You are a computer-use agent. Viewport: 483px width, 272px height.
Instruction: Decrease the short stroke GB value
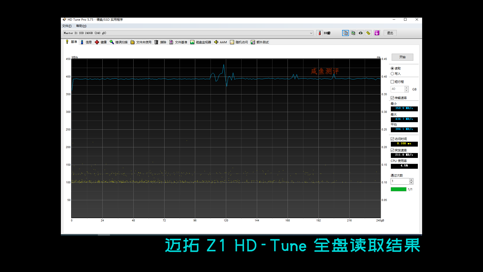[x=407, y=91]
